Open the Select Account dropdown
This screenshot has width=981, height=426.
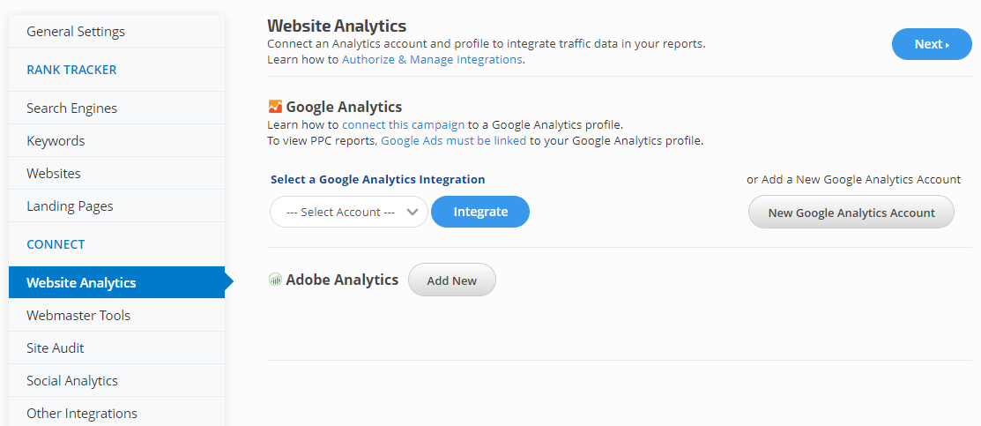pos(348,212)
